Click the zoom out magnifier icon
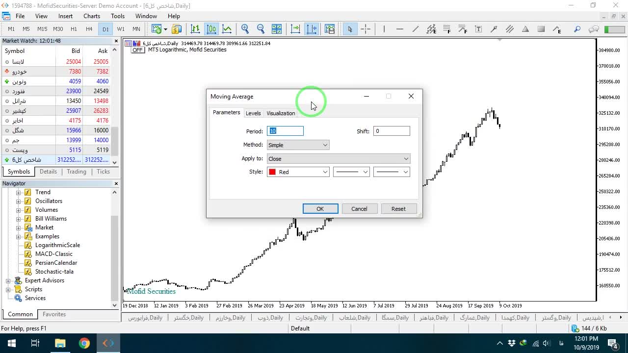 click(261, 29)
